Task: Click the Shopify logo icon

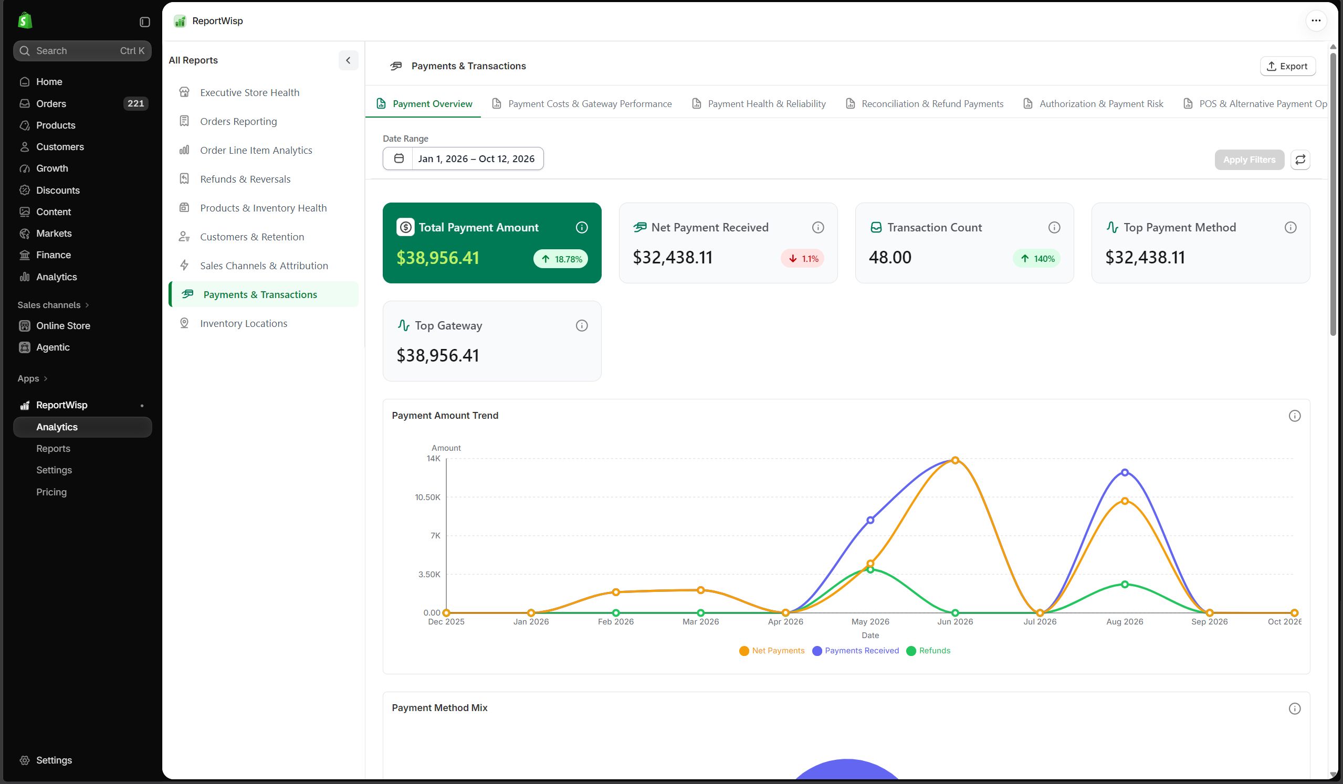Action: [x=25, y=21]
